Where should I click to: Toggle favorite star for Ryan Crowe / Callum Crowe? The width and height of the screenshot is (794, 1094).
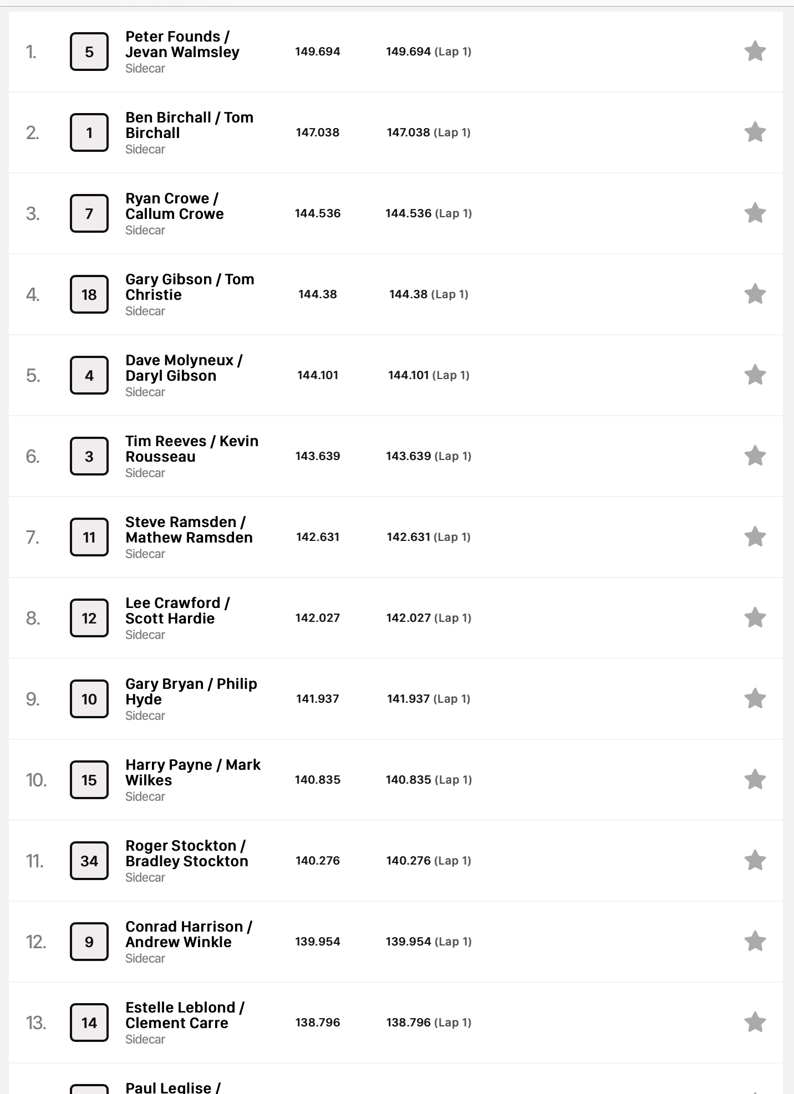(755, 213)
